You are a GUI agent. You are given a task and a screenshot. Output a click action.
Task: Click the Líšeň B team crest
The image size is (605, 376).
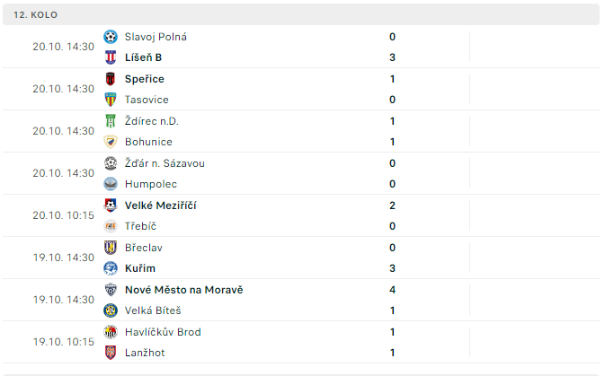point(111,57)
